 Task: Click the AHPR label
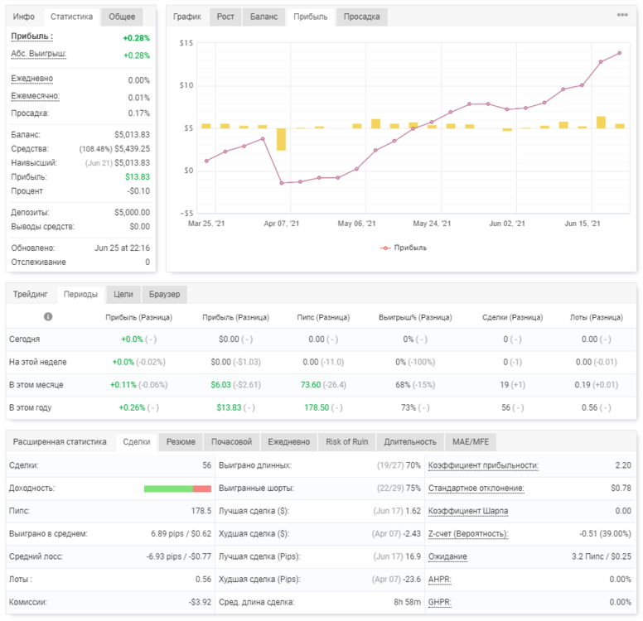(x=440, y=580)
